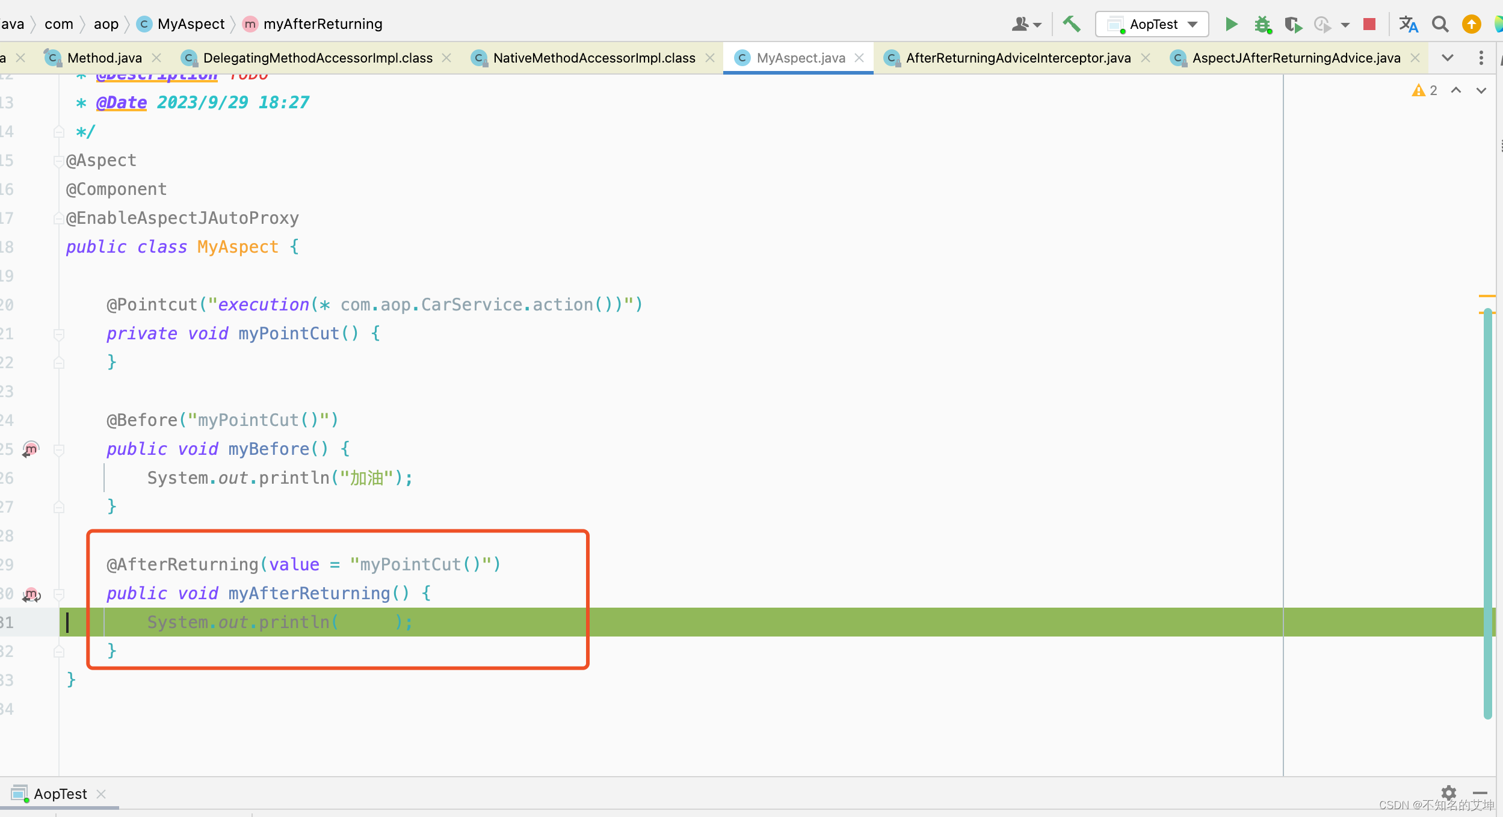Screen dimensions: 1503x817
Task: Run the AopTest configuration
Action: point(1231,24)
